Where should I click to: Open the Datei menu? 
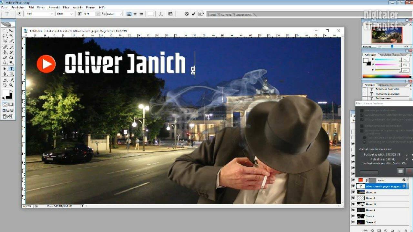[x=5, y=7]
